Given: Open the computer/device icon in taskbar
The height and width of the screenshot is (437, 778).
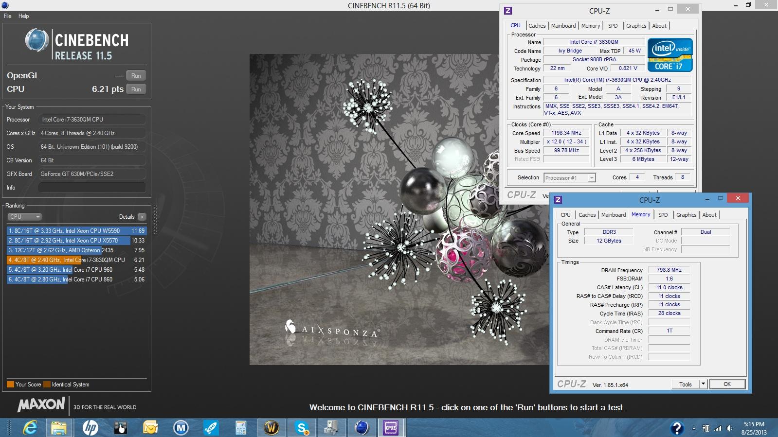Looking at the screenshot, I should (331, 428).
